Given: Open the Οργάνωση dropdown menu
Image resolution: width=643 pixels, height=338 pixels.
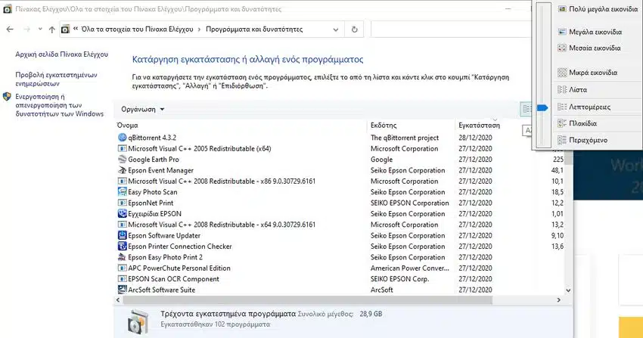Looking at the screenshot, I should (143, 110).
